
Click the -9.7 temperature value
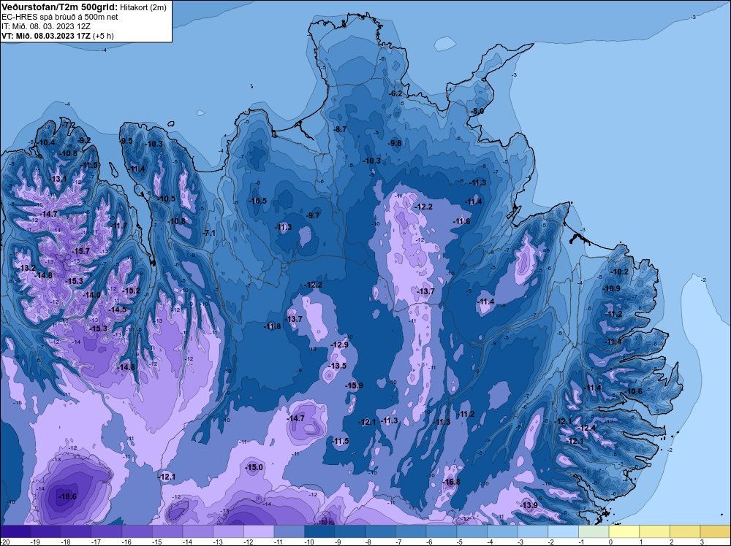point(313,215)
